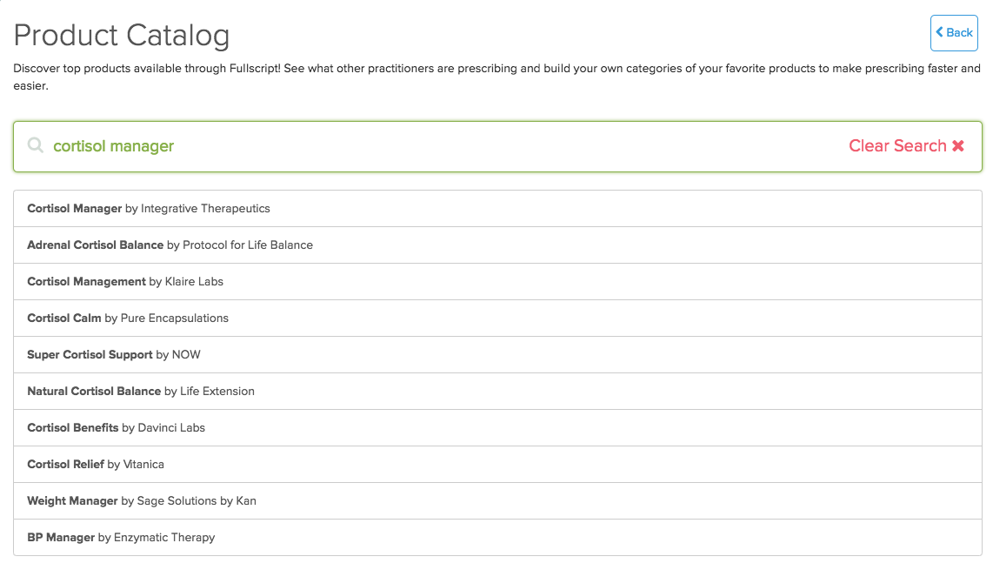Viewport: 993px width, 570px height.
Task: Click the Product Catalog page heading
Action: pyautogui.click(x=121, y=36)
